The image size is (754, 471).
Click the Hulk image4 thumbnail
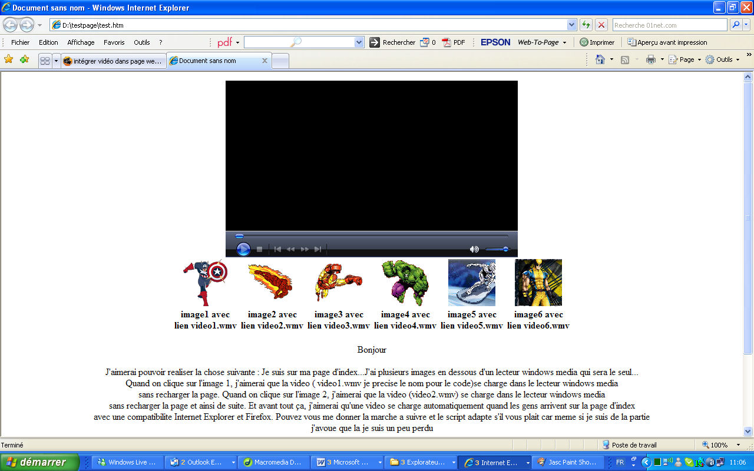[405, 283]
